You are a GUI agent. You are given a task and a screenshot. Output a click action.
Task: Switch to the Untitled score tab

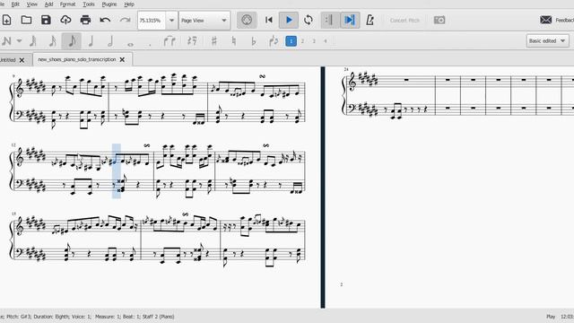point(8,60)
